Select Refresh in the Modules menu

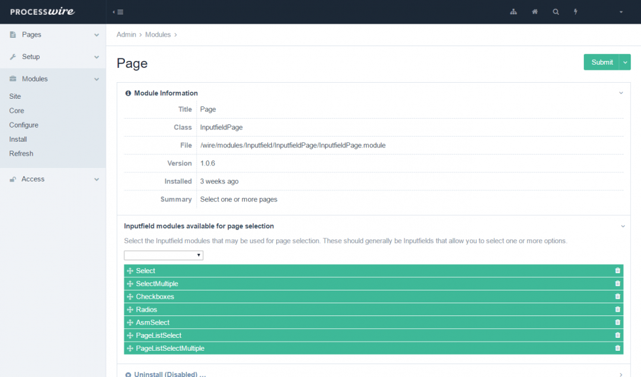[x=21, y=154]
